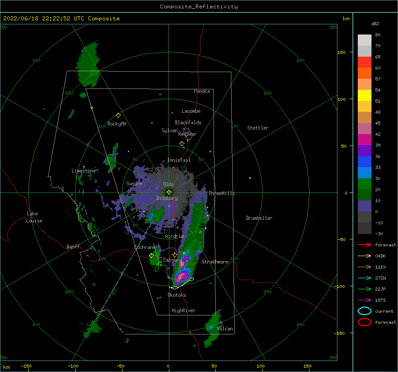This screenshot has height=372, width=398.
Task: Click the HighRiver map label
Action: (184, 311)
